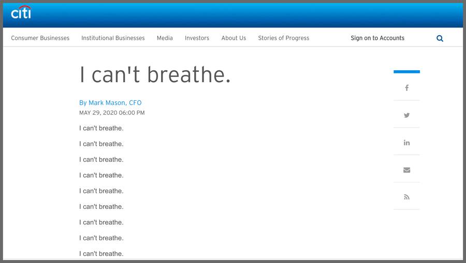Image resolution: width=466 pixels, height=263 pixels.
Task: Visit Stories of Progress page
Action: coord(283,38)
